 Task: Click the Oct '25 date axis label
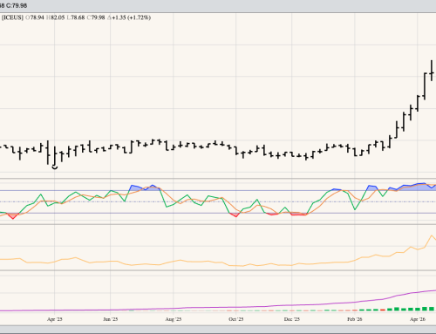pyautogui.click(x=236, y=319)
